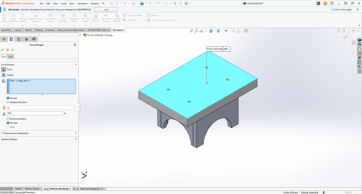Open Options gear dropdown arrow
This screenshot has width=362, height=194.
(x=190, y=4)
